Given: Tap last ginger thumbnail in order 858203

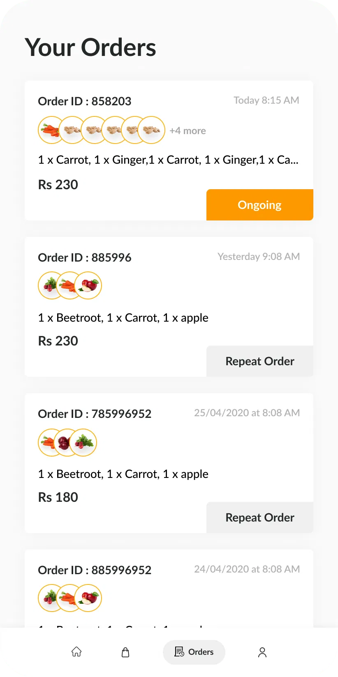Looking at the screenshot, I should point(152,130).
